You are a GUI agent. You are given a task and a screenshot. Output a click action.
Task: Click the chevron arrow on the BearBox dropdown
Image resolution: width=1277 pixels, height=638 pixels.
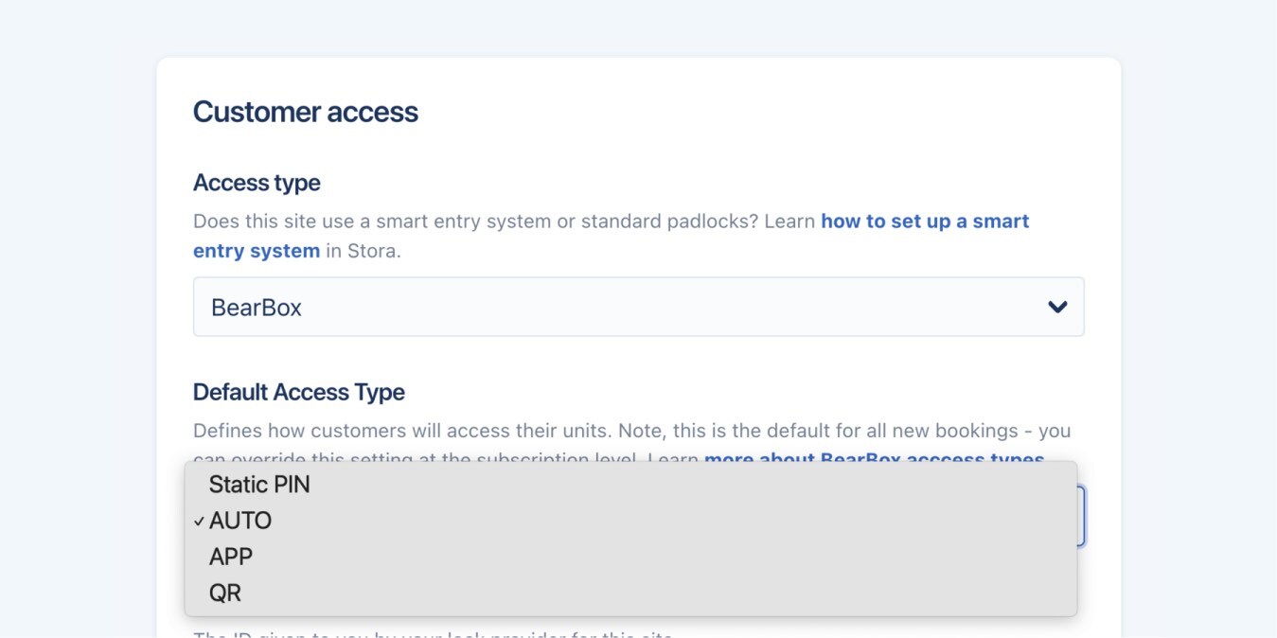pyautogui.click(x=1057, y=307)
